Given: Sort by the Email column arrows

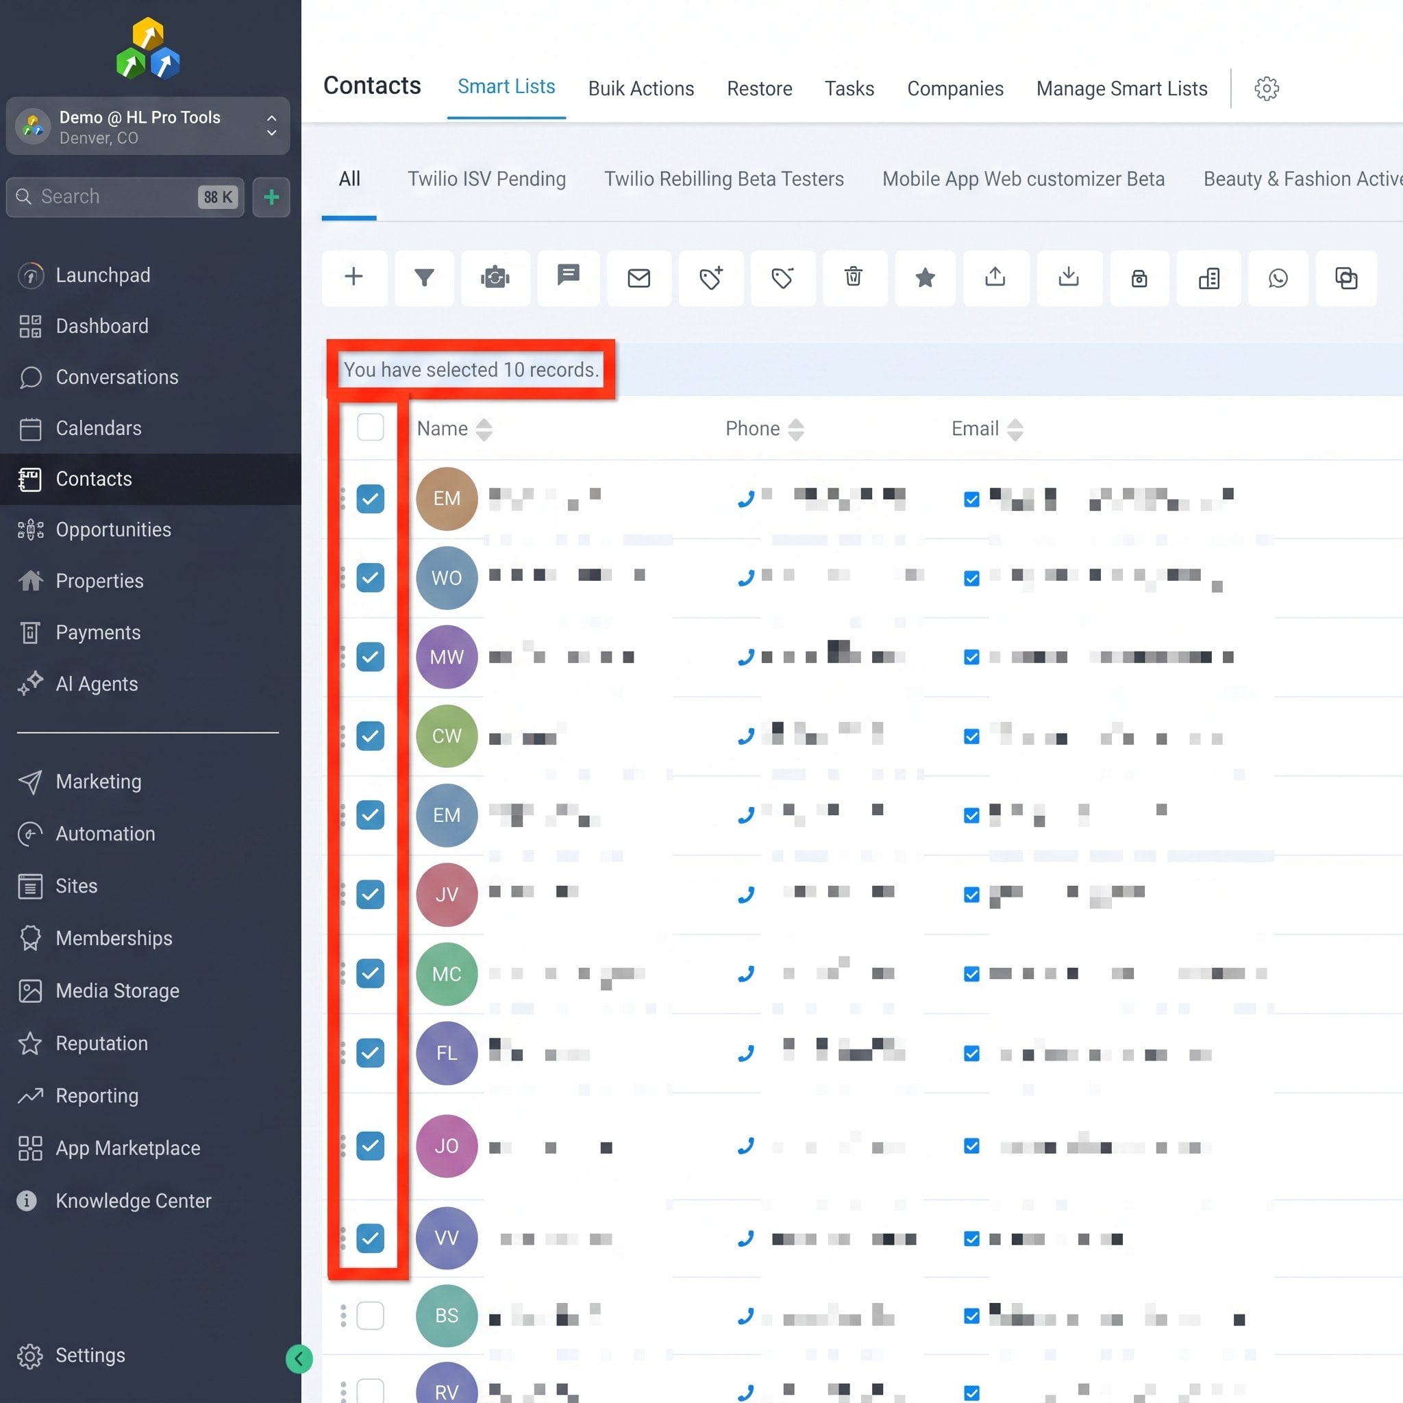Looking at the screenshot, I should [1015, 429].
